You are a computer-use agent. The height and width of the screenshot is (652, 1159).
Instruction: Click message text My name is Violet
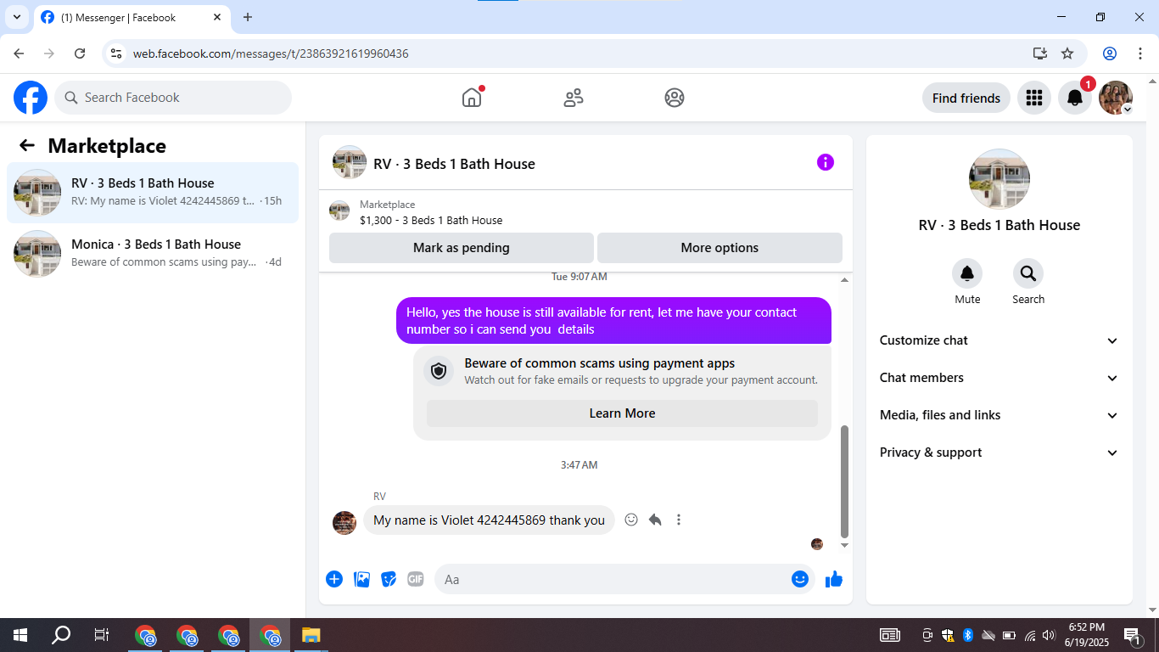(x=490, y=520)
